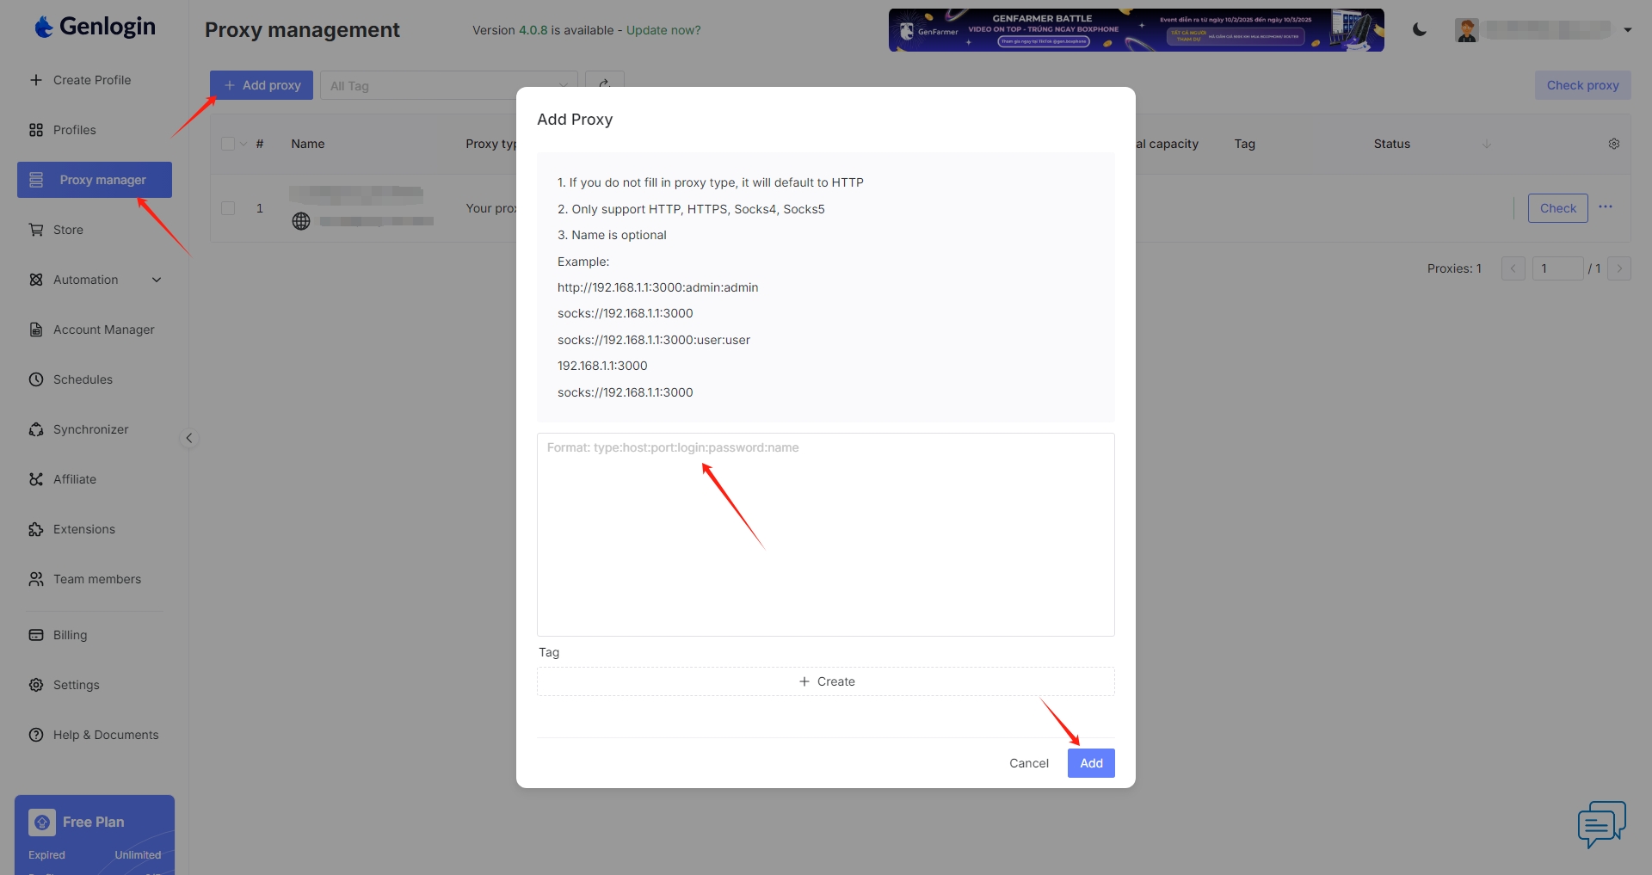Open Account Manager in sidebar
This screenshot has height=875, width=1652.
(x=103, y=330)
